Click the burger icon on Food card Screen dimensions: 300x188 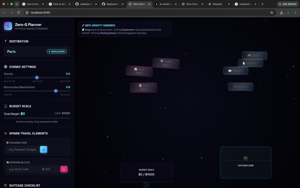click(140, 85)
